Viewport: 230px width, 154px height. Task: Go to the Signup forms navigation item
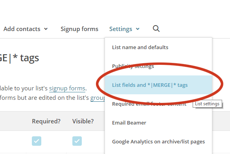(79, 29)
